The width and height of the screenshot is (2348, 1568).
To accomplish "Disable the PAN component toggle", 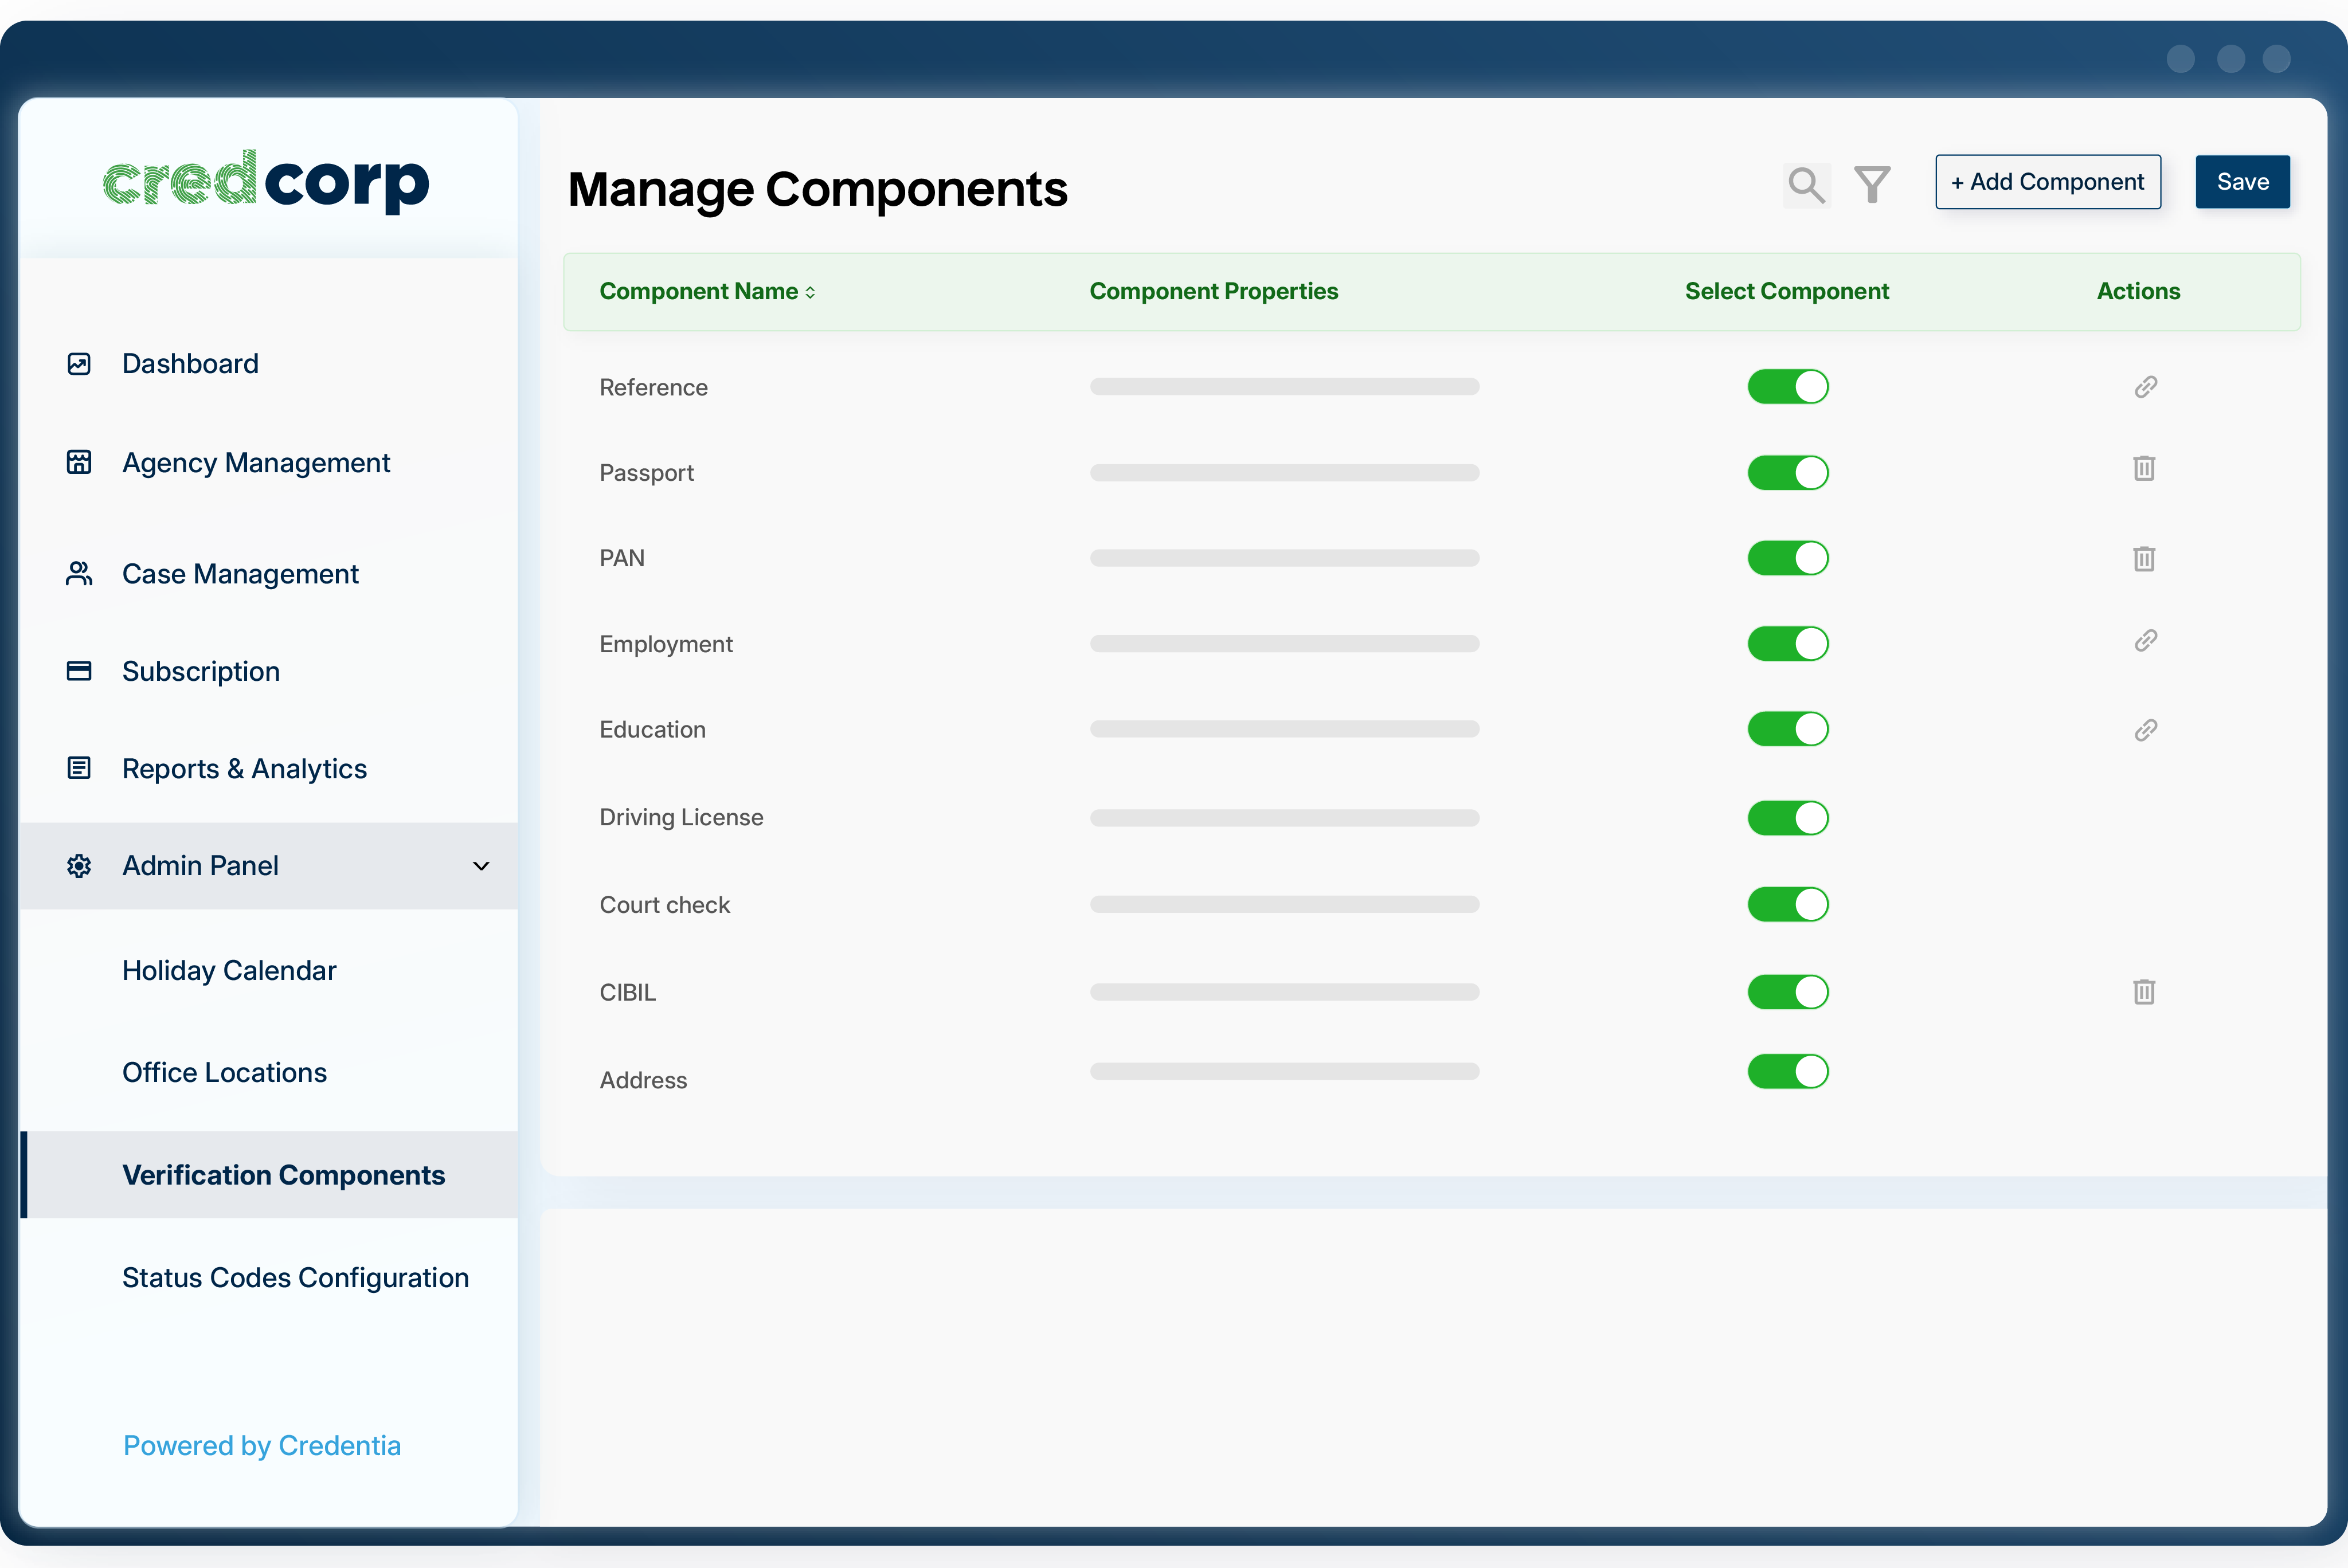I will pos(1788,558).
